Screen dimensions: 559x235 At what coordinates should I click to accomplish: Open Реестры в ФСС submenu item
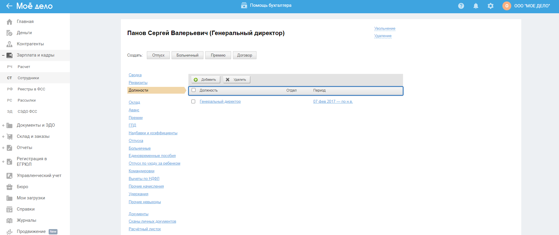(35, 89)
